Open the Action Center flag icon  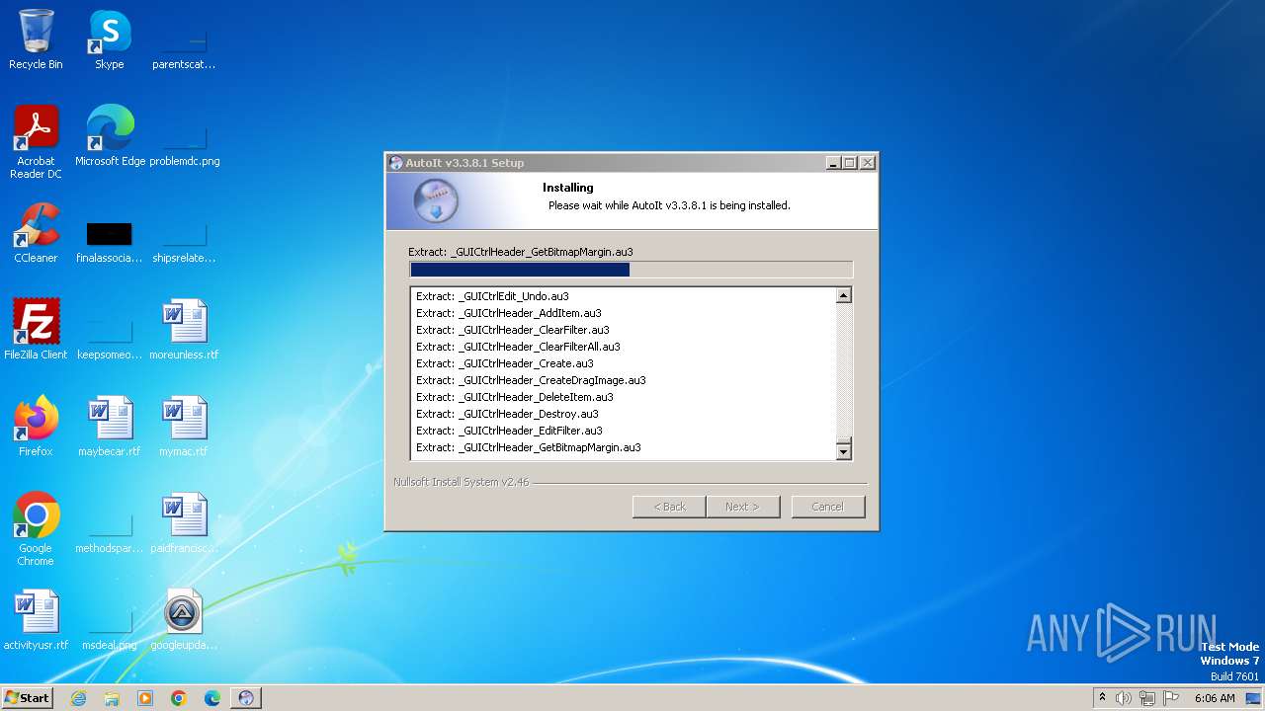click(x=1171, y=698)
